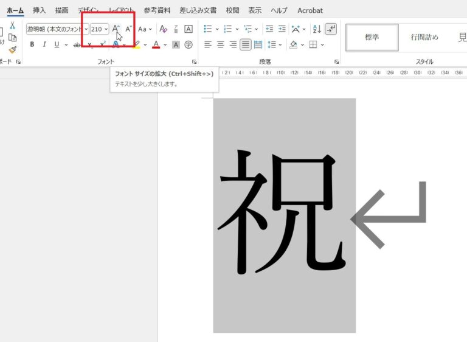The image size is (467, 342).
Task: Click the Increase Font Size button
Action: 116,29
